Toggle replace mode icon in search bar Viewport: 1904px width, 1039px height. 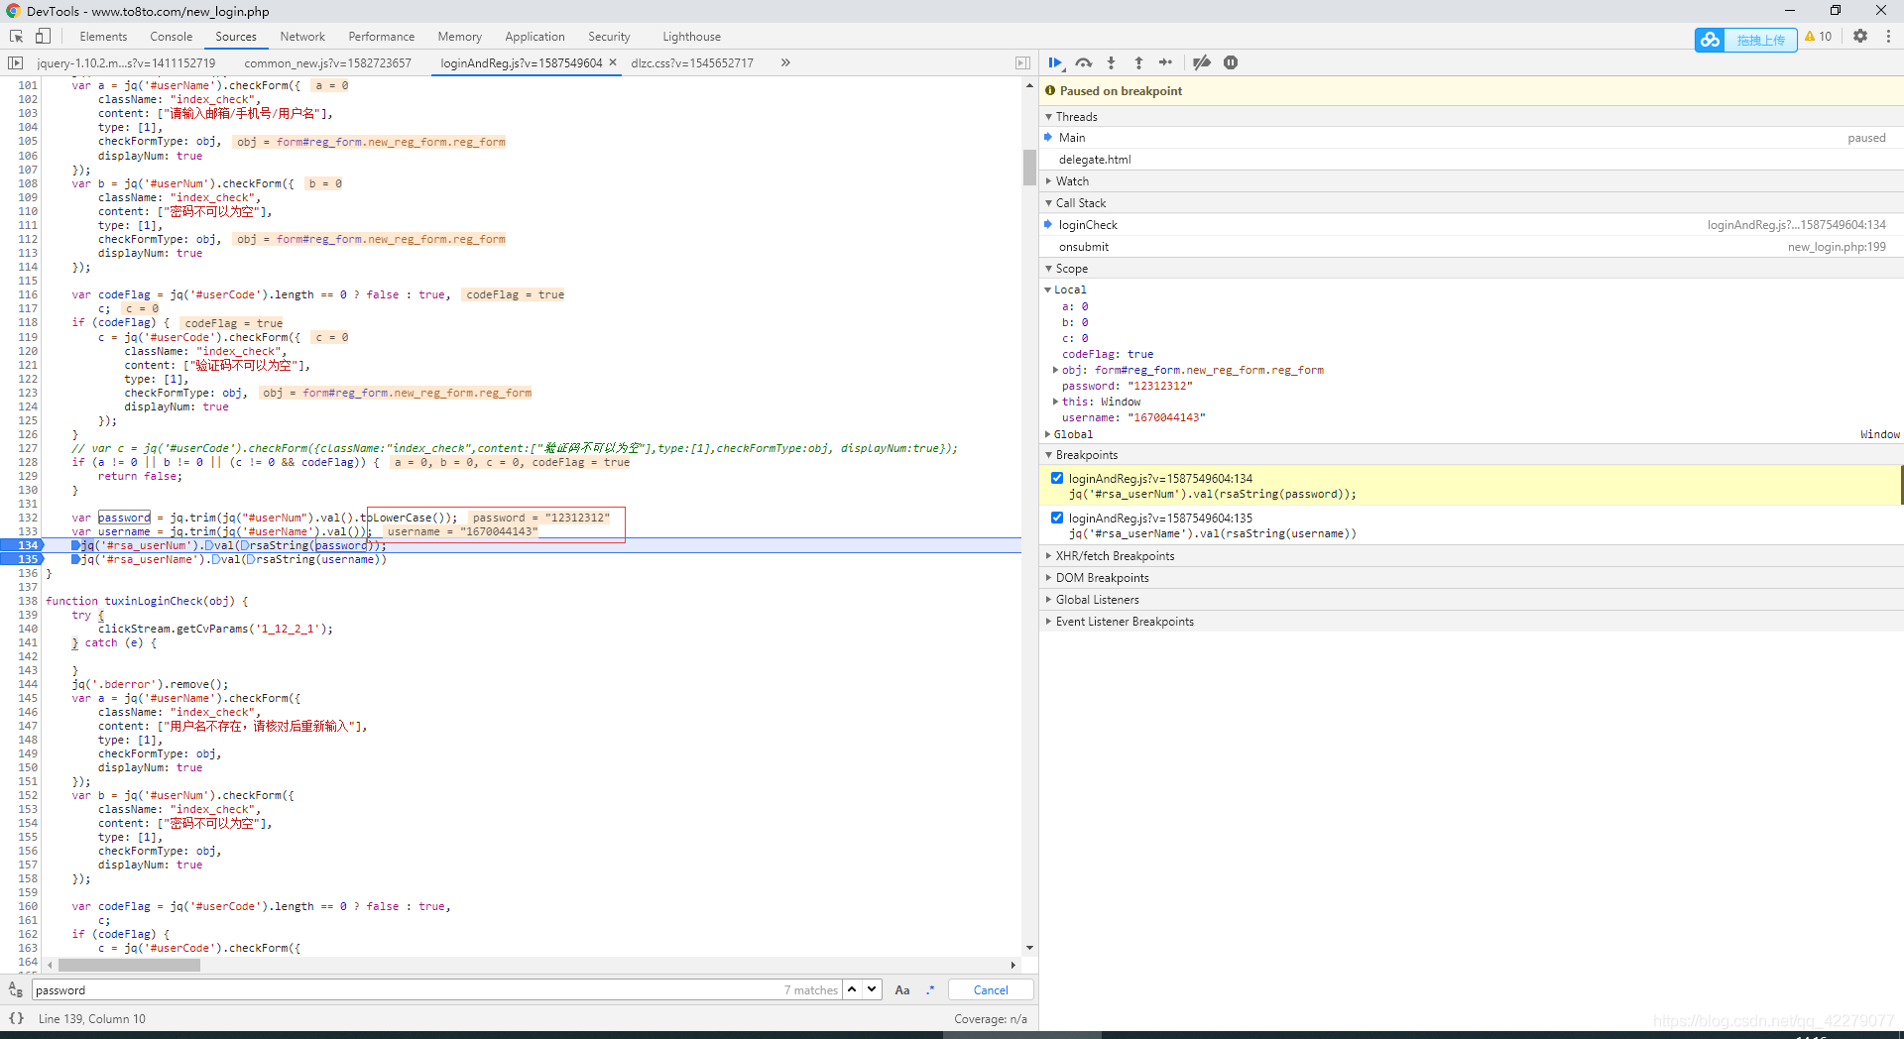pos(15,989)
